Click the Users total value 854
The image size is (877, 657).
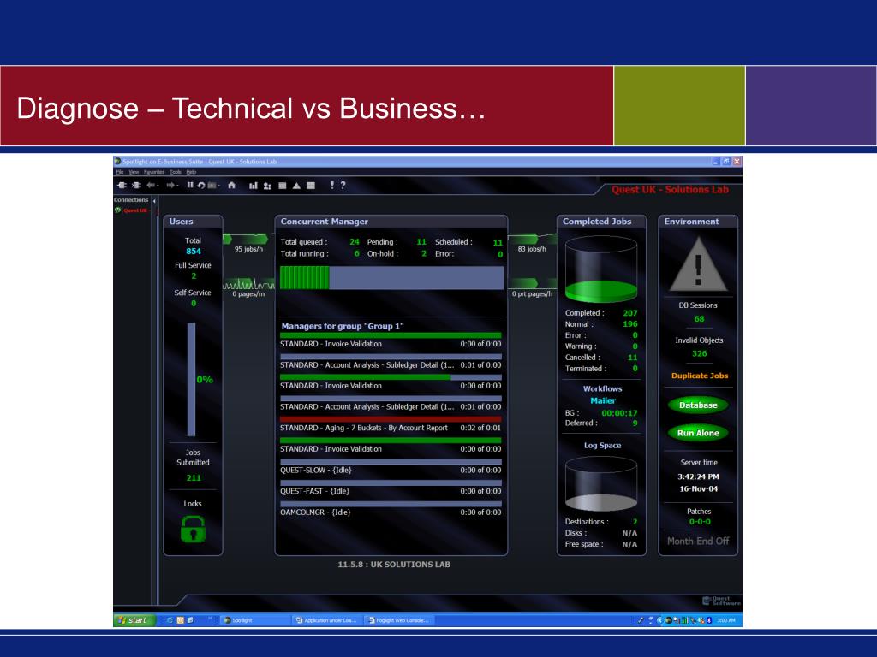tap(194, 252)
